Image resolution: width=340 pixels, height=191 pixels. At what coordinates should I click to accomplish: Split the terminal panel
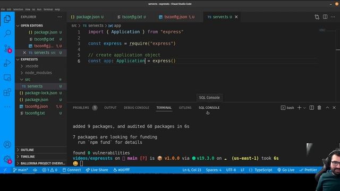312,108
